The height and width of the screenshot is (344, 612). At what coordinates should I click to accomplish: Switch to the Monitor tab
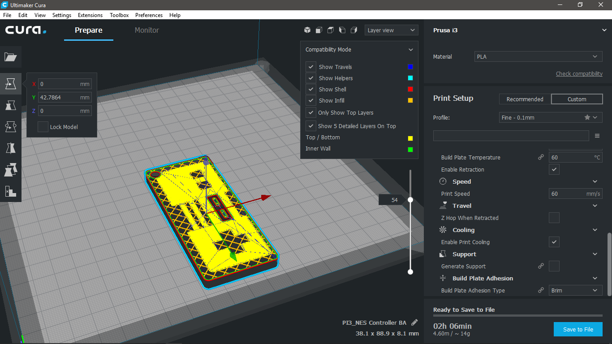[x=147, y=30]
